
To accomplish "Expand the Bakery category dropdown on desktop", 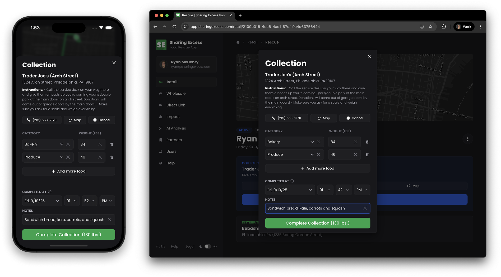I will tap(312, 142).
